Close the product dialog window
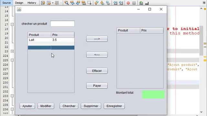The width and height of the screenshot is (207, 116). click(x=161, y=9)
